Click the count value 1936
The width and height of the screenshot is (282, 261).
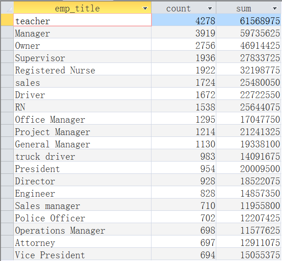[x=205, y=58]
